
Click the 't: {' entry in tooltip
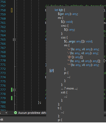[60, 108]
